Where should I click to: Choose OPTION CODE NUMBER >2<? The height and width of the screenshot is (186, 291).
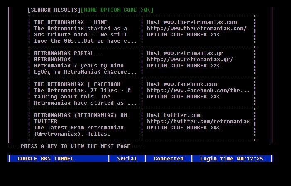pos(183,66)
